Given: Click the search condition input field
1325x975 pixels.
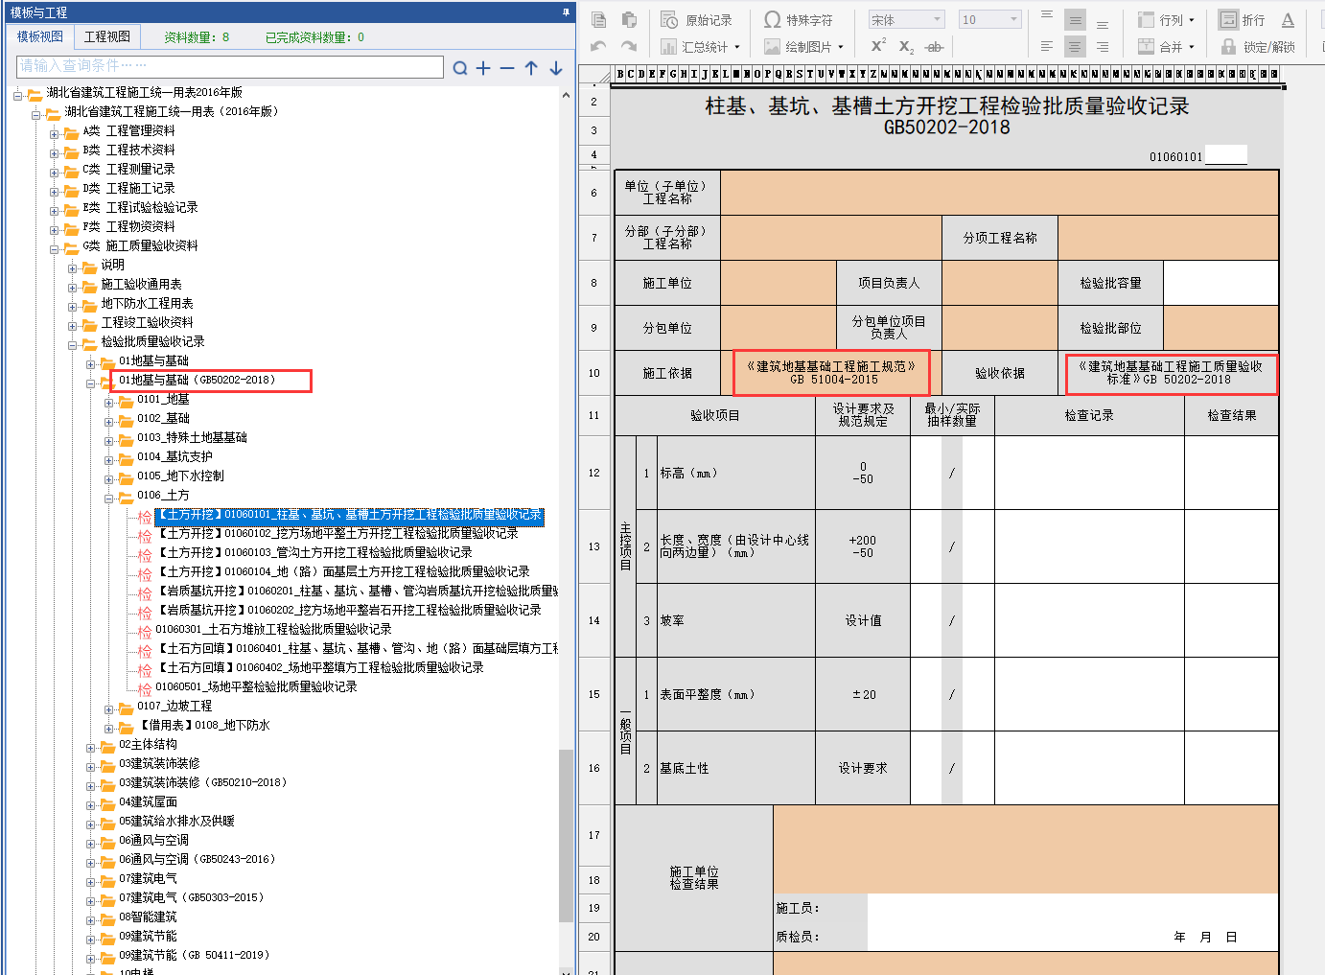Looking at the screenshot, I should coord(230,66).
